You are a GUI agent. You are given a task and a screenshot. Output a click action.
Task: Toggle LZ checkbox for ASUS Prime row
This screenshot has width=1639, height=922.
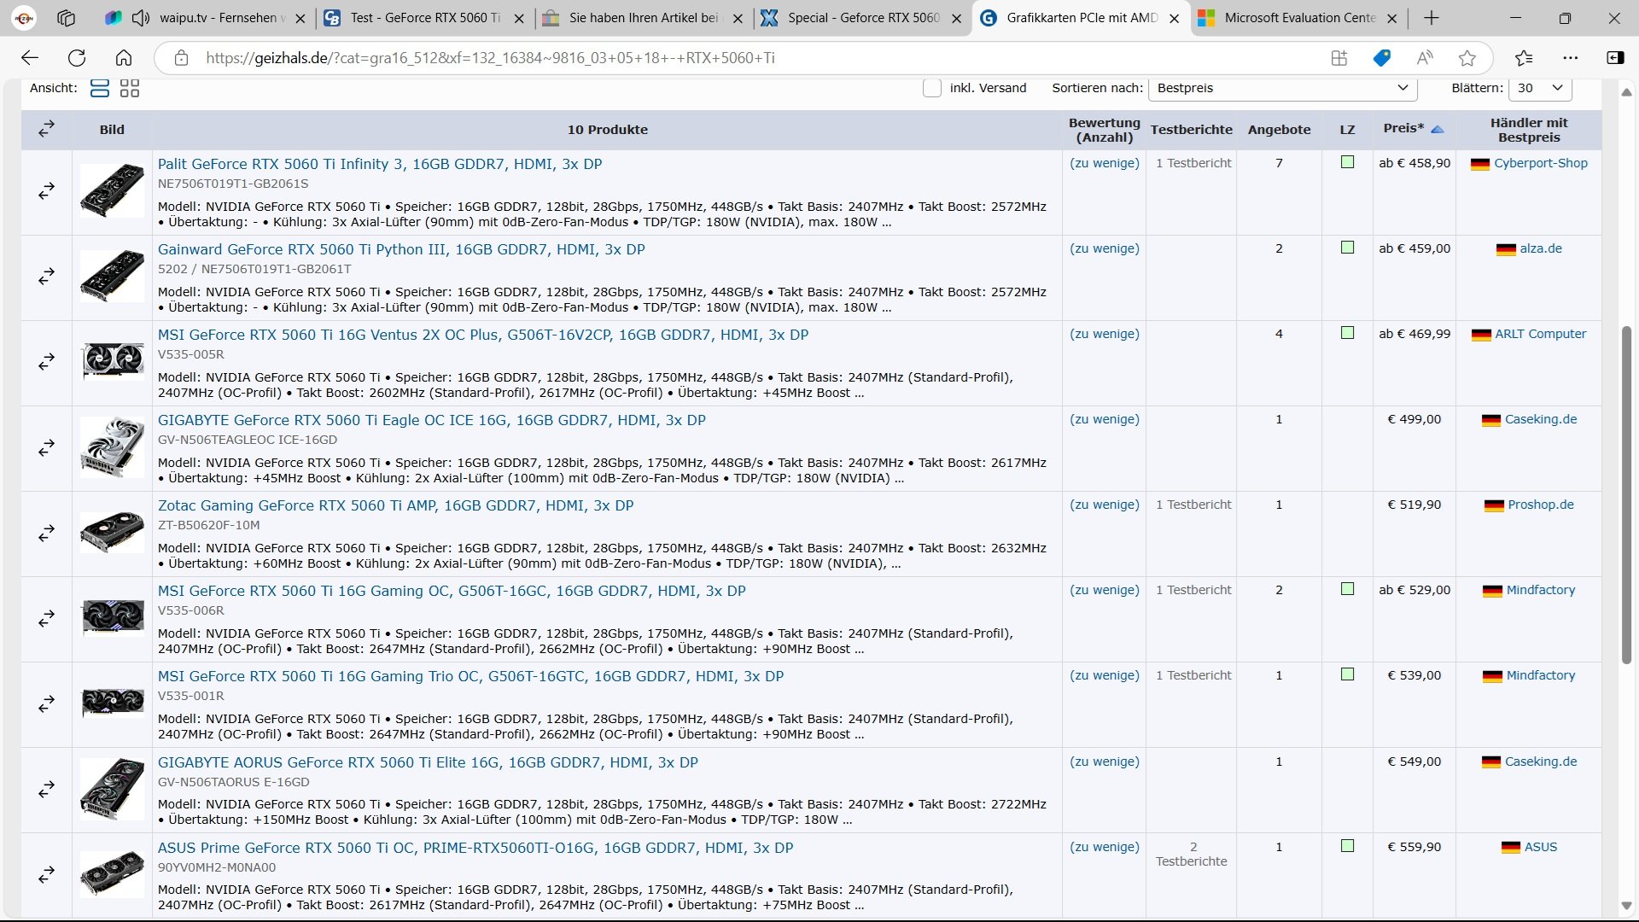pos(1347,846)
